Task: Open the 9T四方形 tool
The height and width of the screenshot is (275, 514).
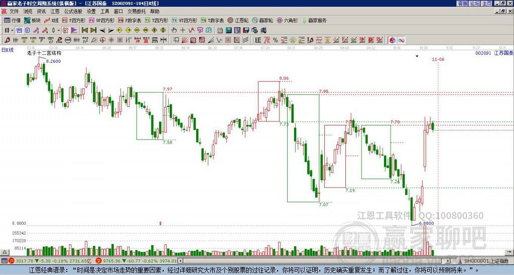Action: click(185, 20)
